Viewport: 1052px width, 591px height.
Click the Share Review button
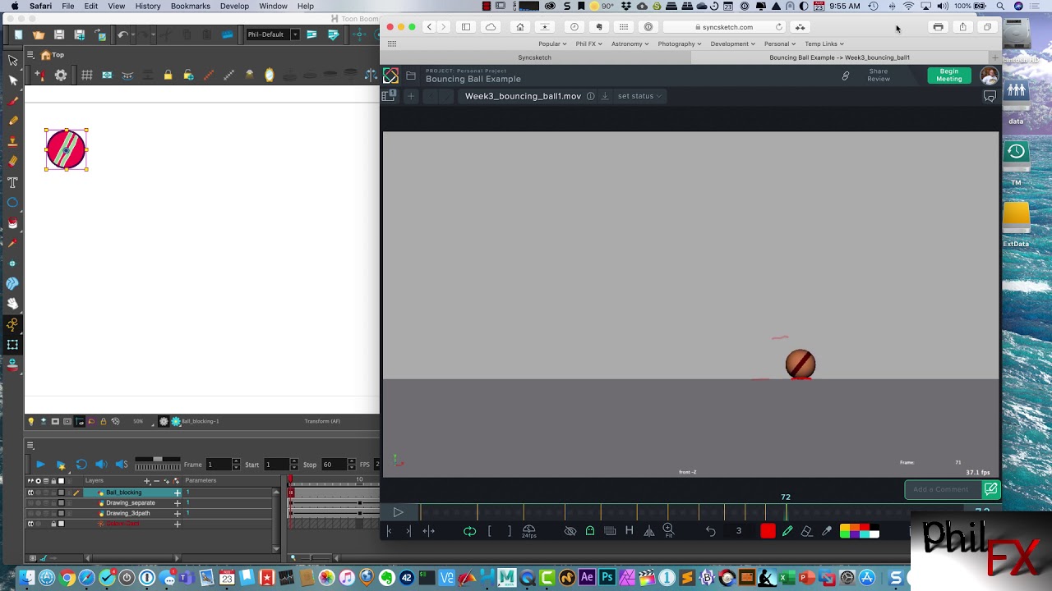[x=879, y=75]
